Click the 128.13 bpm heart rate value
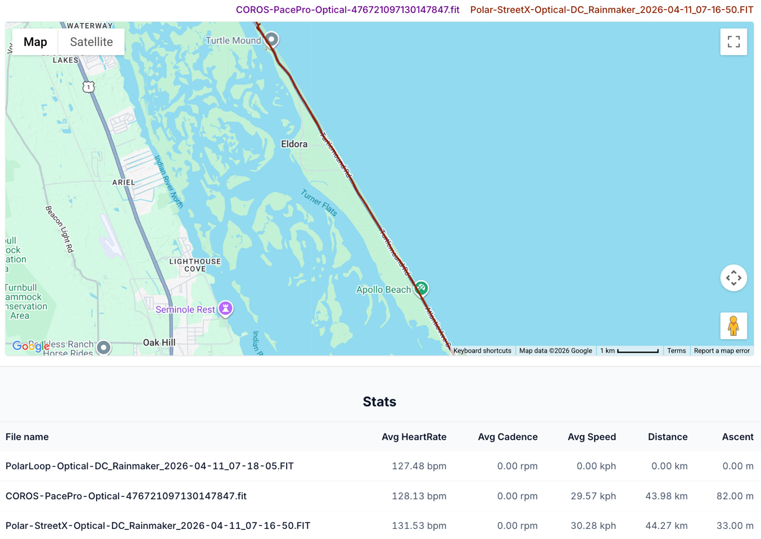The height and width of the screenshot is (539, 761). 419,496
